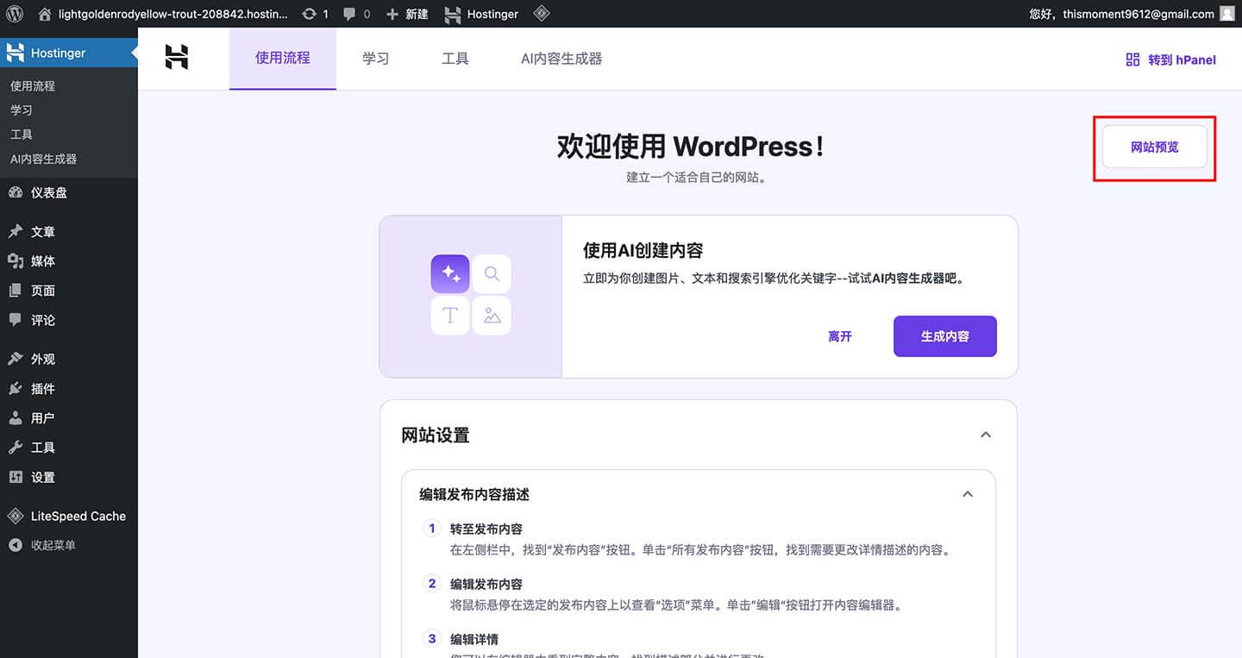Click the 文章 pushpin icon
This screenshot has height=658, width=1242.
(x=16, y=231)
